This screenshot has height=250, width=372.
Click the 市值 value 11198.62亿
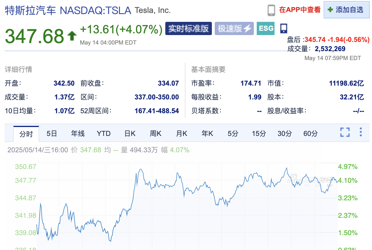tap(346, 83)
